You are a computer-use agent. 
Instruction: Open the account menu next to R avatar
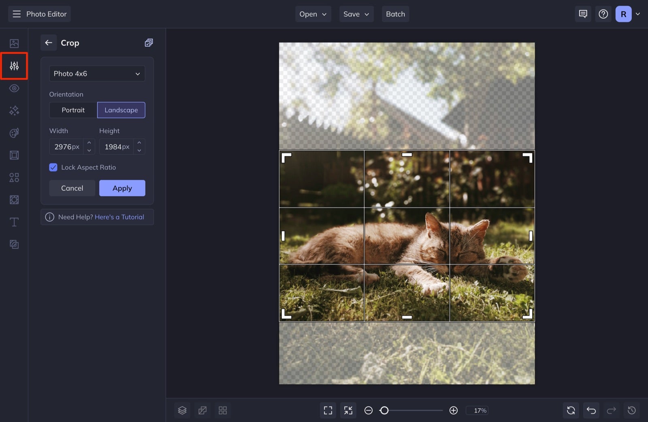point(638,14)
